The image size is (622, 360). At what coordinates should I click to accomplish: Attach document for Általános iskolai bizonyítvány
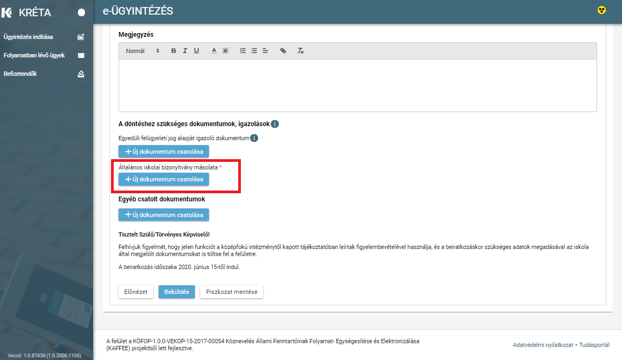pyautogui.click(x=163, y=179)
